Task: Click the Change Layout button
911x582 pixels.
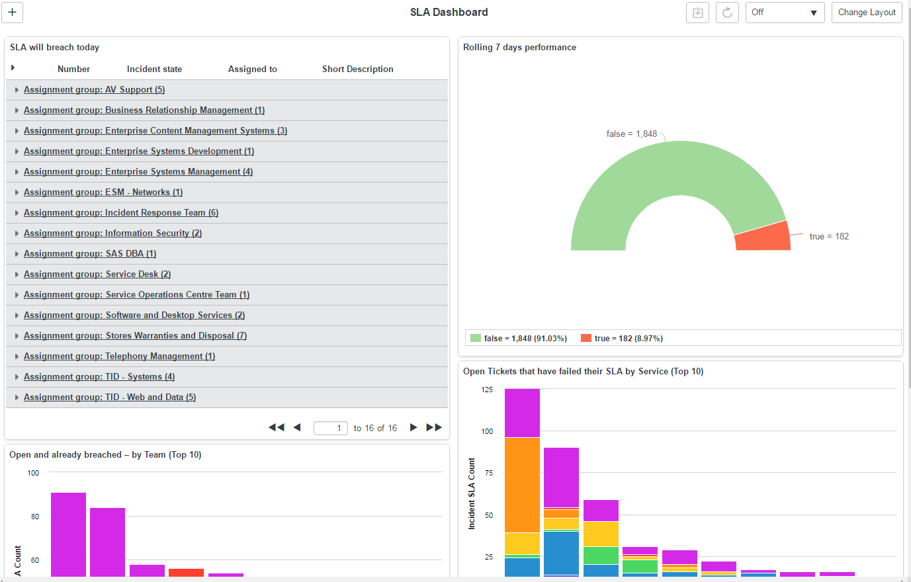Action: pyautogui.click(x=866, y=13)
